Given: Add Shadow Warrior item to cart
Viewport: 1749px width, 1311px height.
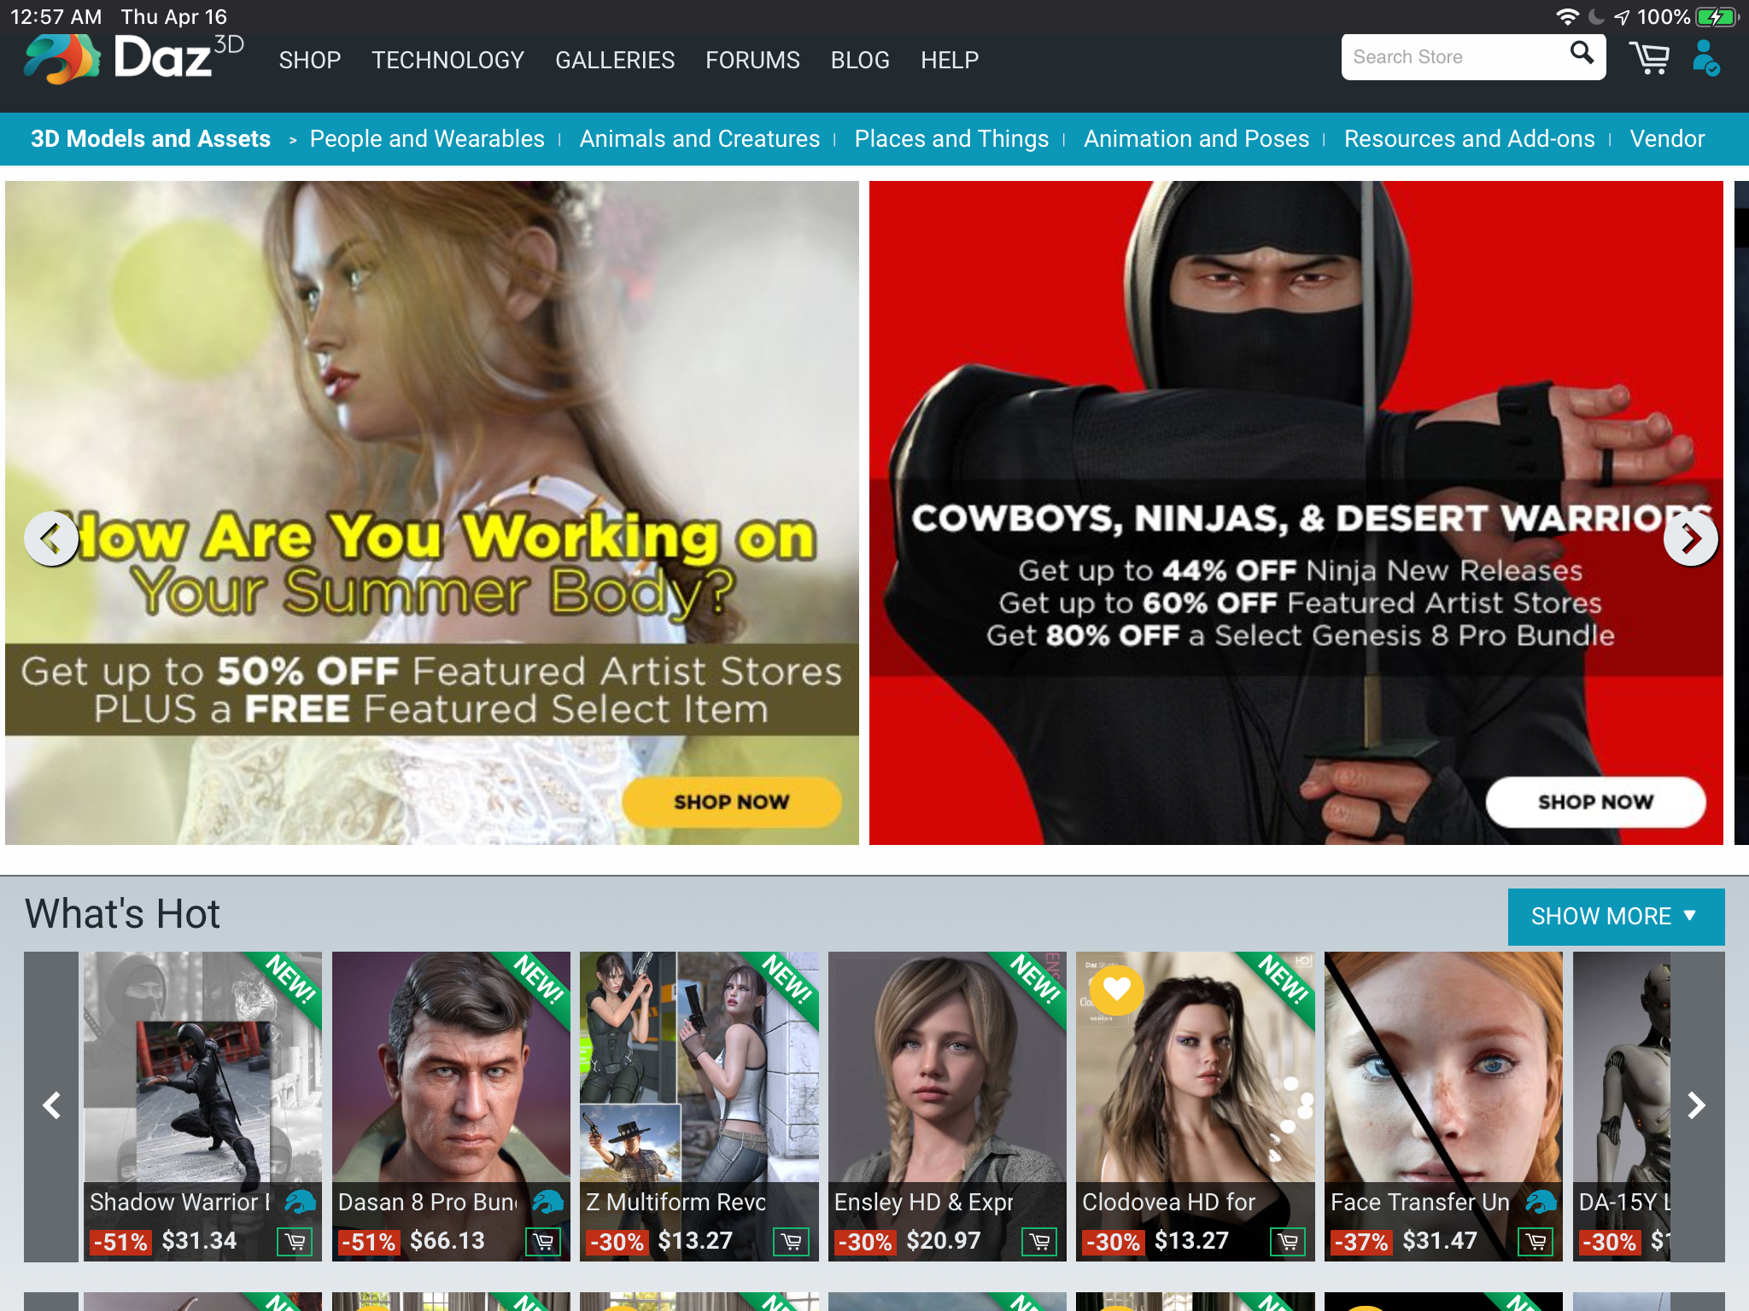Looking at the screenshot, I should pos(295,1241).
